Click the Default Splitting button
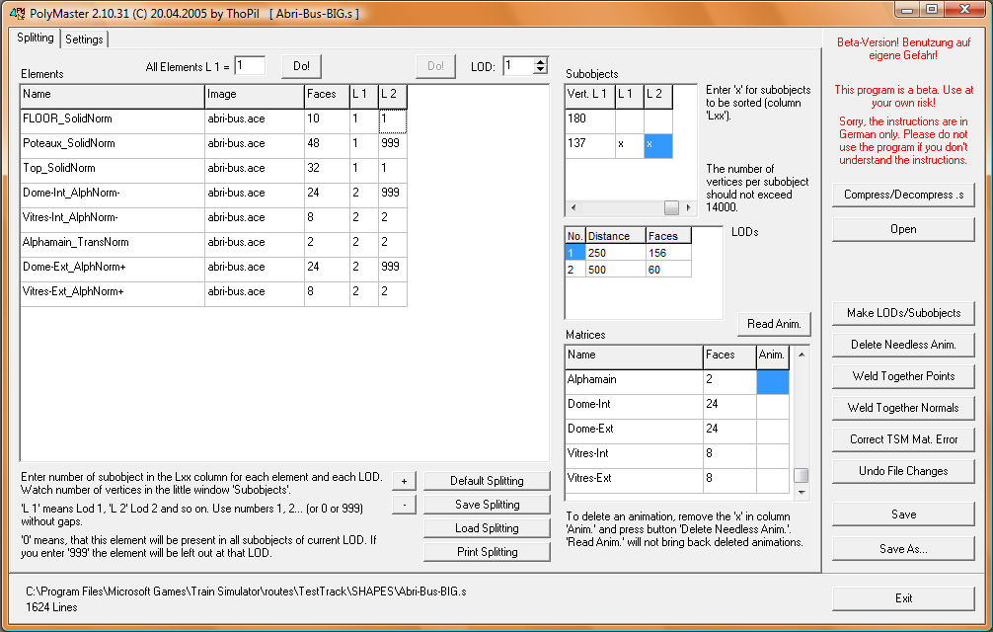This screenshot has height=632, width=993. (487, 481)
